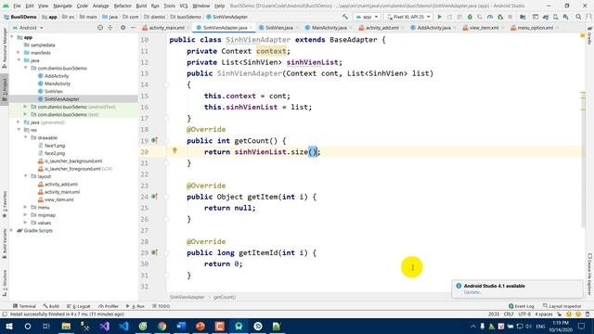Expand the Gradle Scripts node
Screen dimensions: 594x334
pyautogui.click(x=11, y=230)
